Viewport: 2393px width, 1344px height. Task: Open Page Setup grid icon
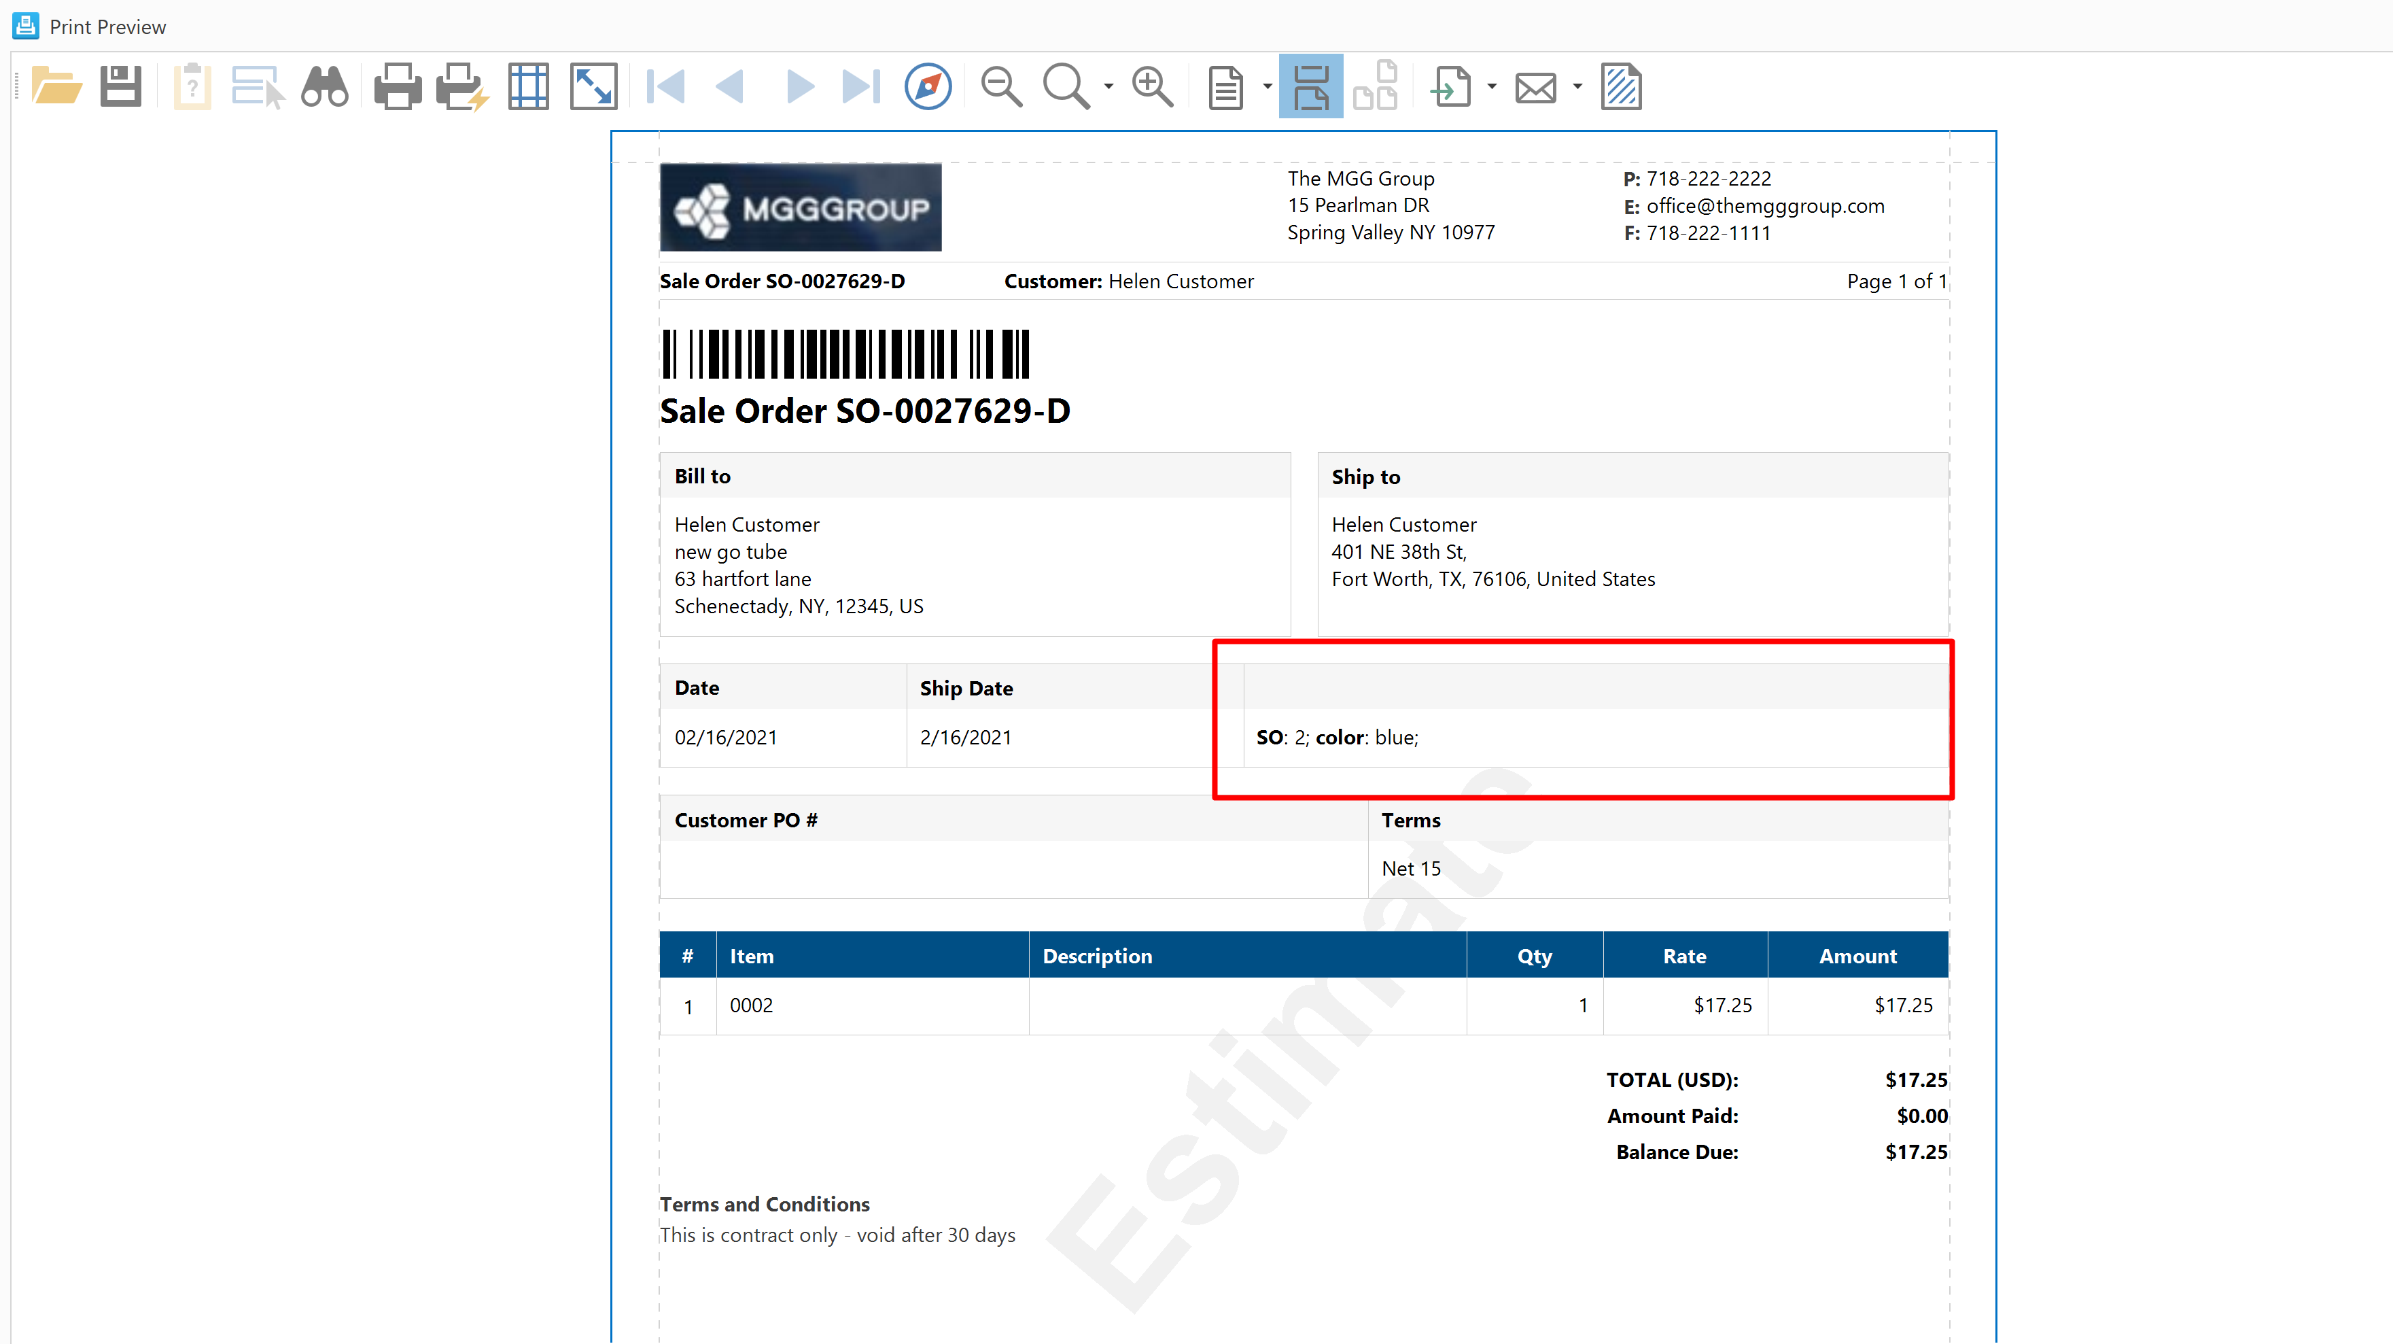click(527, 88)
